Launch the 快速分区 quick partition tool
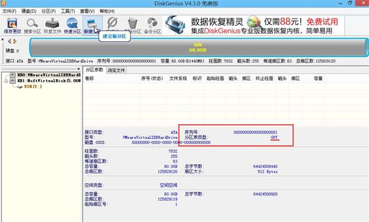 tap(72, 26)
